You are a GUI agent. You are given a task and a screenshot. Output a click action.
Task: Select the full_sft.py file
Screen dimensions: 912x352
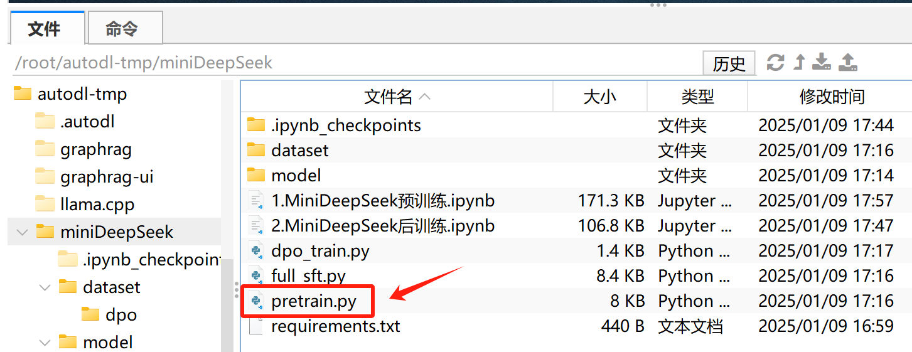click(x=308, y=276)
